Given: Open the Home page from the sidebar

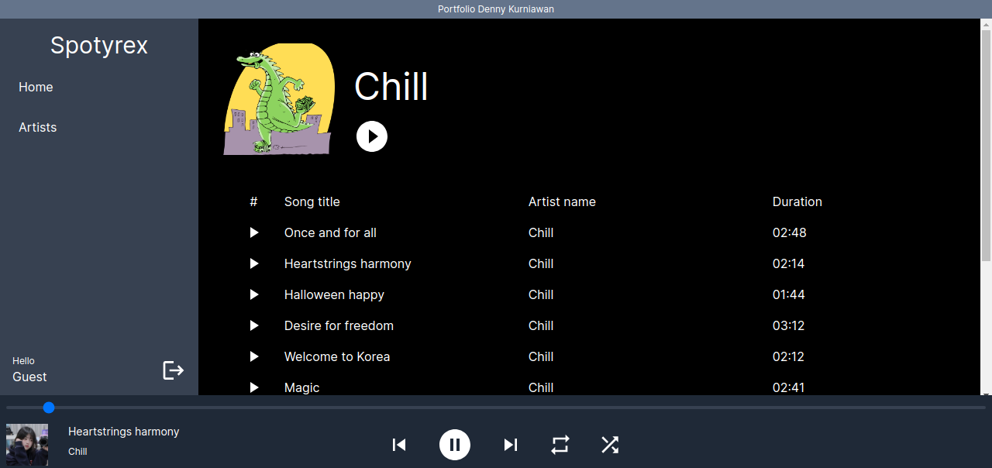Looking at the screenshot, I should click(x=36, y=87).
